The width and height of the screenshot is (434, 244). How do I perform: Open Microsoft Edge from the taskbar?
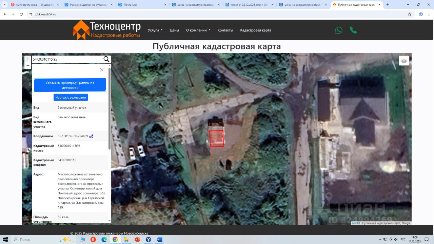pyautogui.click(x=104, y=240)
